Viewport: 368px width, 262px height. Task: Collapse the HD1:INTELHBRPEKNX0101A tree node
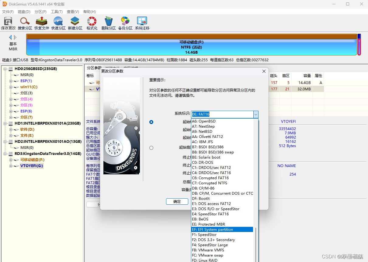[5, 123]
